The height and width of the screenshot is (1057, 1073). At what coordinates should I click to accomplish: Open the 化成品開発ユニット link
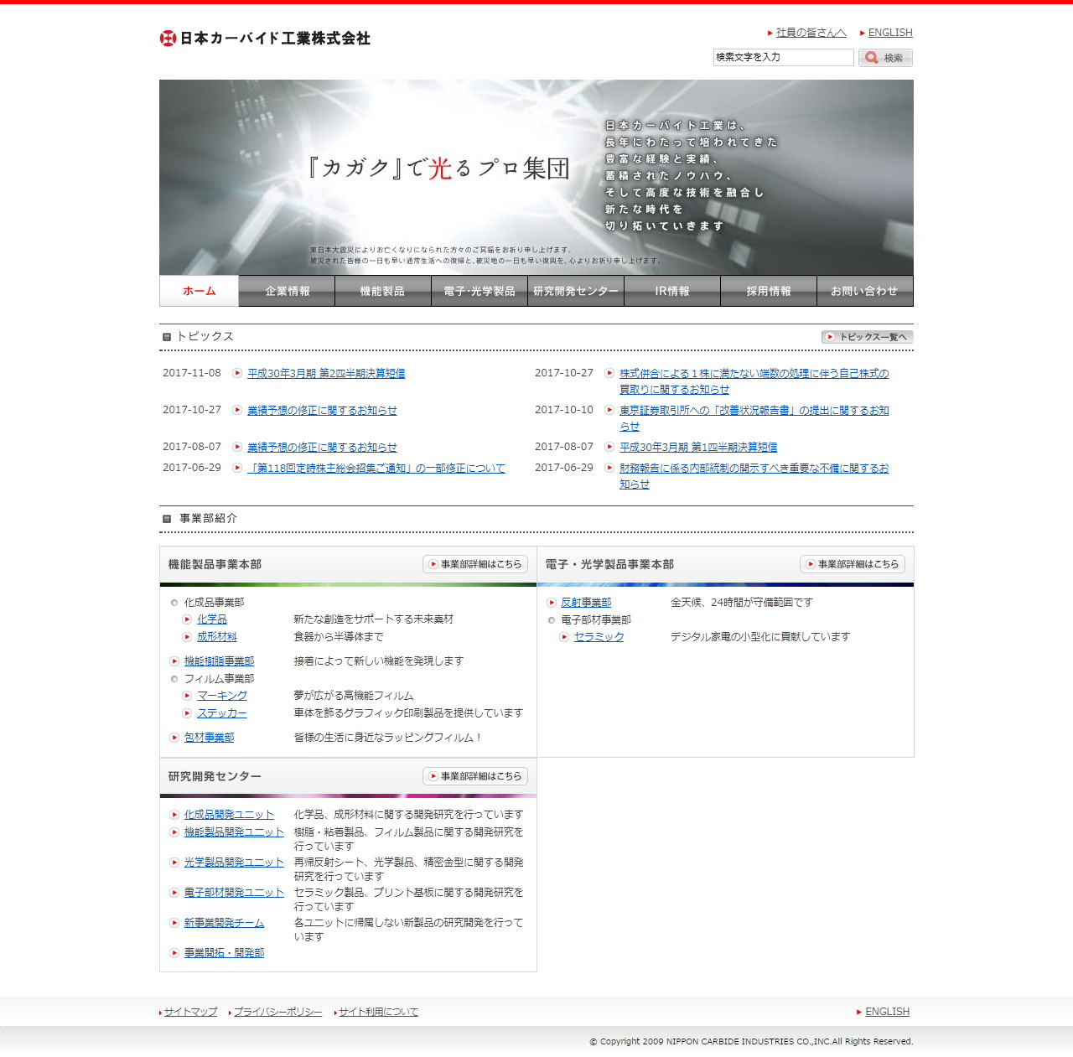coord(229,815)
